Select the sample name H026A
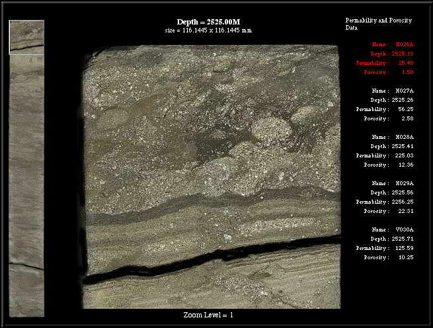The image size is (433, 328). (405, 44)
